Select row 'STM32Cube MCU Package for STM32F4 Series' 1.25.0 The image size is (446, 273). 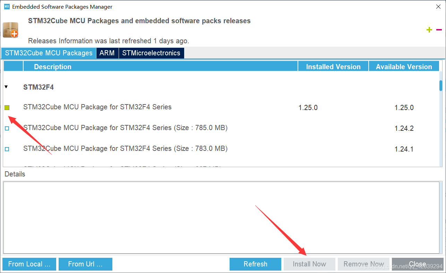pos(221,107)
